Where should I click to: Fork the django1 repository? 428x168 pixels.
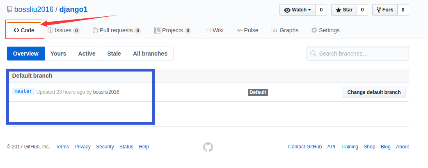385,10
